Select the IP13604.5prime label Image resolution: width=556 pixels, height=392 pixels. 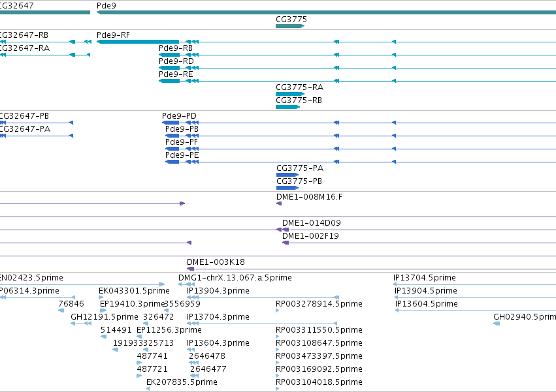427,304
